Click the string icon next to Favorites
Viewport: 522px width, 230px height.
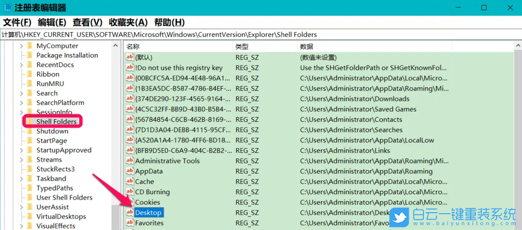tap(130, 223)
